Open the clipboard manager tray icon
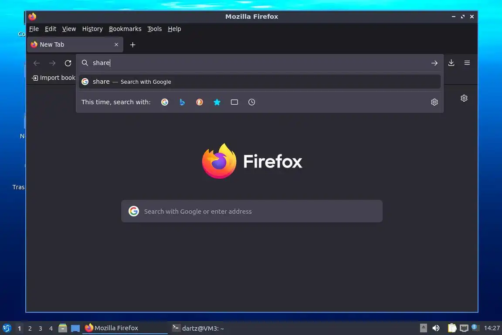 452,328
